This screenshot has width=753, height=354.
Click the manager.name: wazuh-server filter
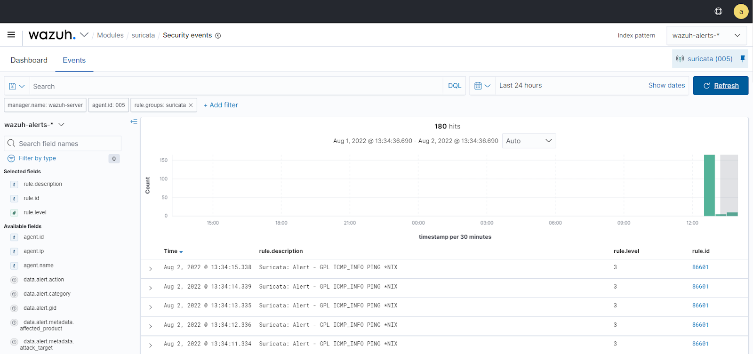pyautogui.click(x=45, y=105)
